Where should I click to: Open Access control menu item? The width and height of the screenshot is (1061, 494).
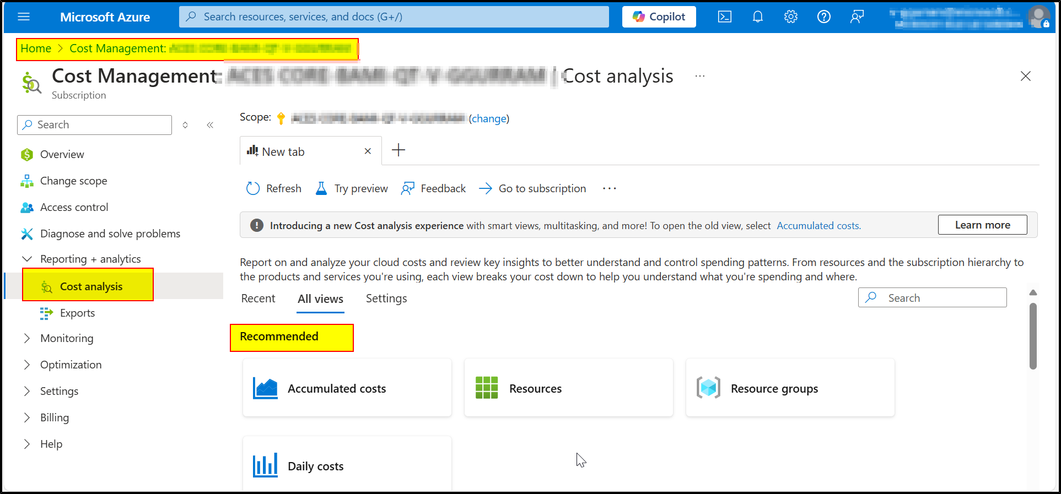(x=74, y=208)
